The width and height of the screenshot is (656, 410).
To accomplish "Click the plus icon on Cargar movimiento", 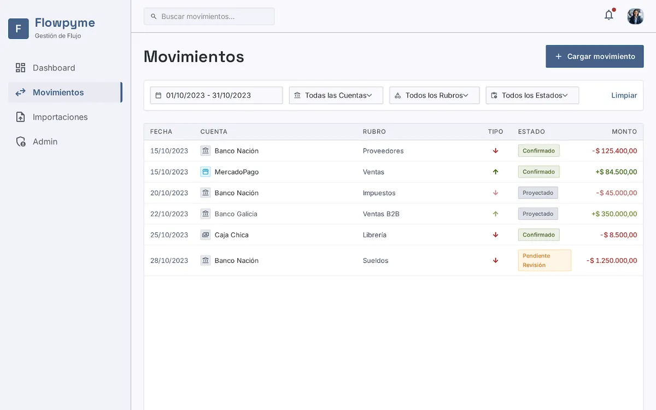I will 558,56.
